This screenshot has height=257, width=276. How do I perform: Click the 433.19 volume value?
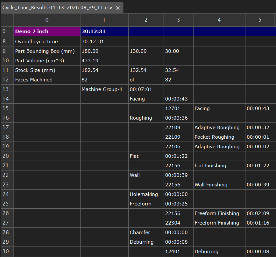[x=104, y=61]
